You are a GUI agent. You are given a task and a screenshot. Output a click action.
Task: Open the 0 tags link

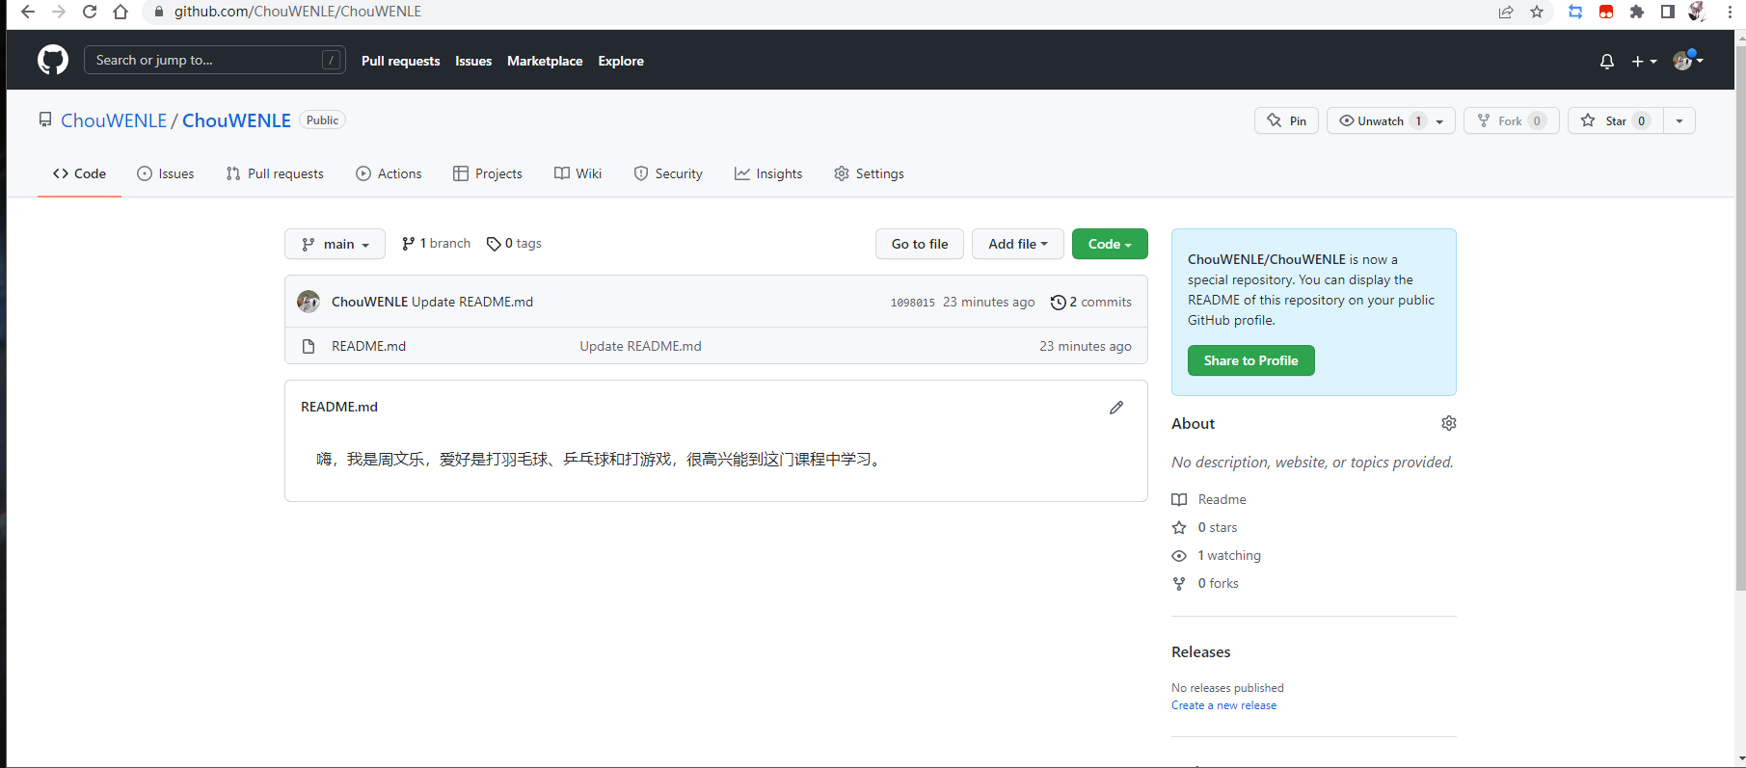pos(514,244)
